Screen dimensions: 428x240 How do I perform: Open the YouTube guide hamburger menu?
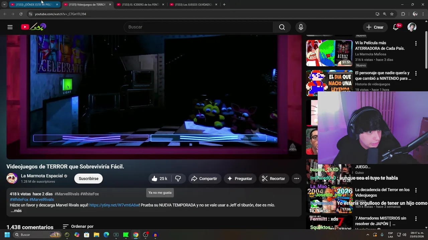point(10,27)
